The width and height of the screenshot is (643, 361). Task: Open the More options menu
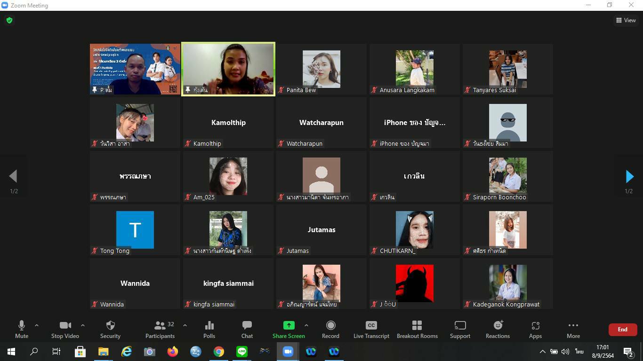573,329
